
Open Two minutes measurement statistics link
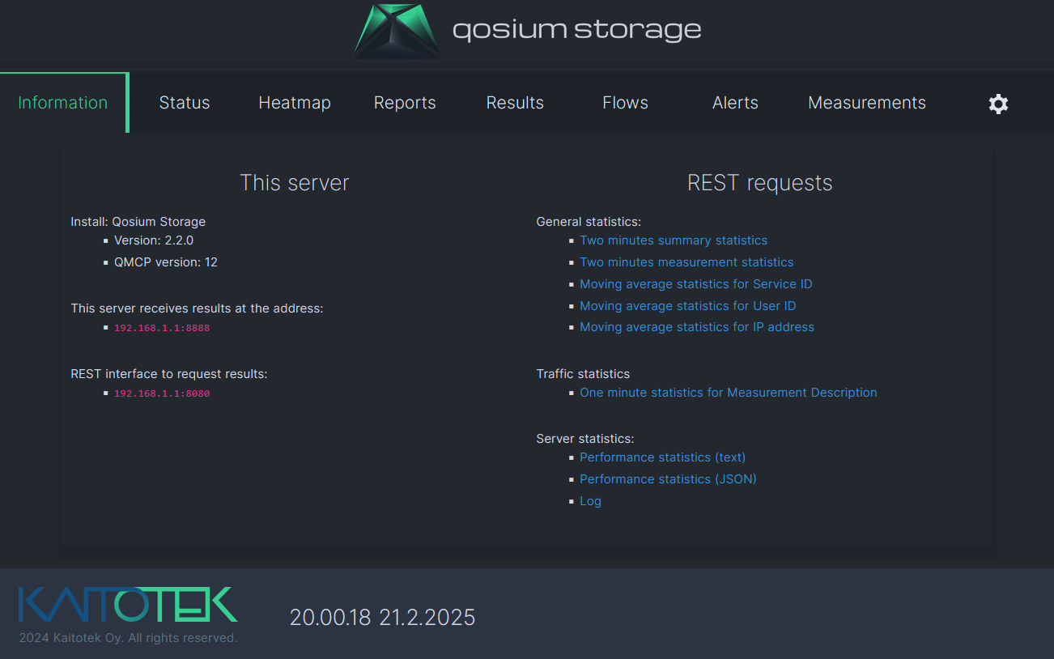pos(686,262)
